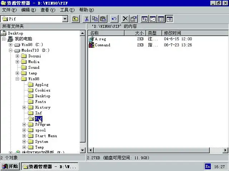Click the Media folder icon
Screen dimensions: 229x171
(x=24, y=62)
